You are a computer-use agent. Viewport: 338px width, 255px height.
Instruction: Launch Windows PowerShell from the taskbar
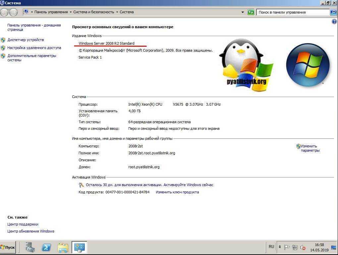click(46, 247)
